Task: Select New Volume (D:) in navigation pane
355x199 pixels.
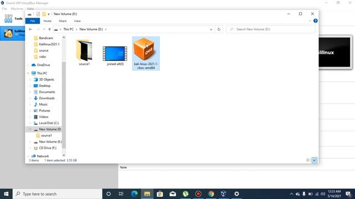Action: [50, 129]
